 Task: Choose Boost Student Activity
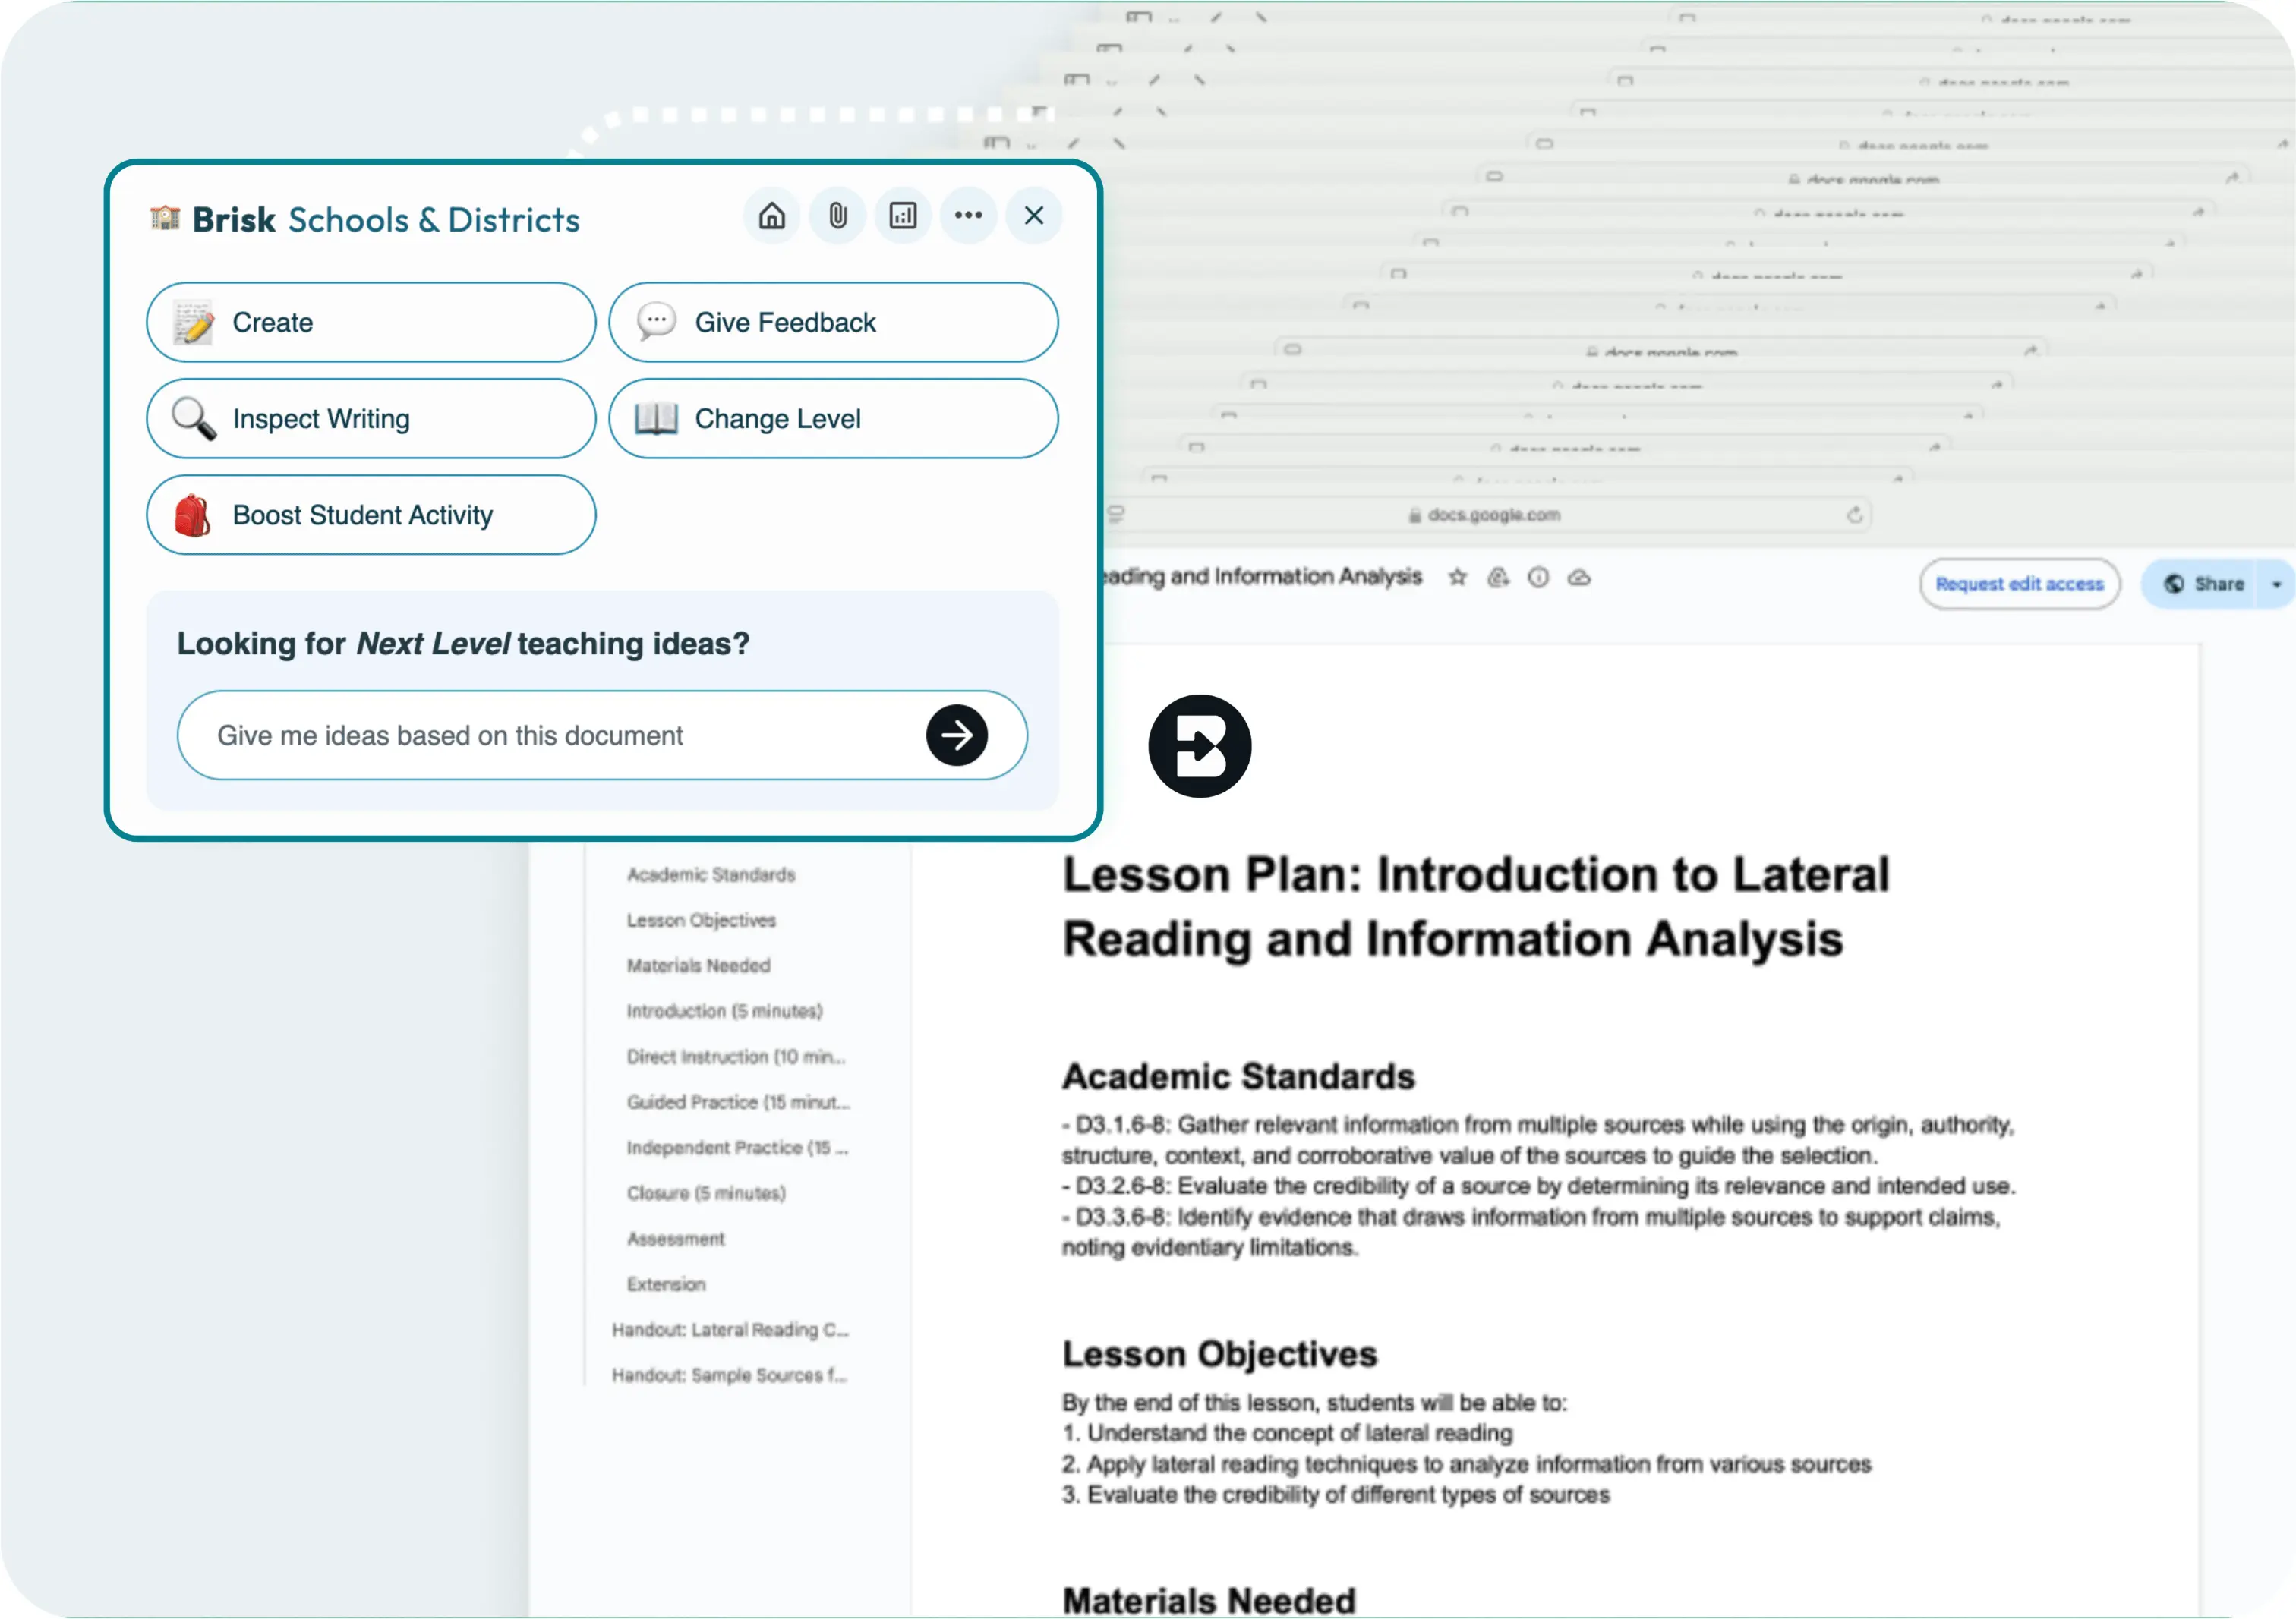point(370,515)
